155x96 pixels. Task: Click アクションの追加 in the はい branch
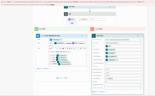(x=62, y=78)
